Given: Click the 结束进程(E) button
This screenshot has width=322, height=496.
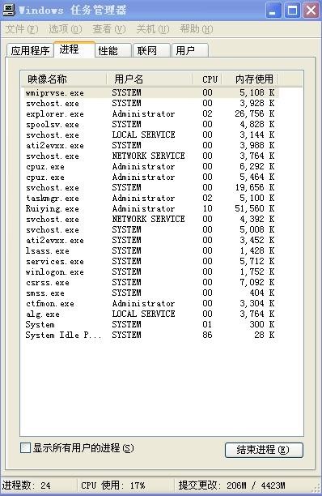Looking at the screenshot, I should 264,450.
